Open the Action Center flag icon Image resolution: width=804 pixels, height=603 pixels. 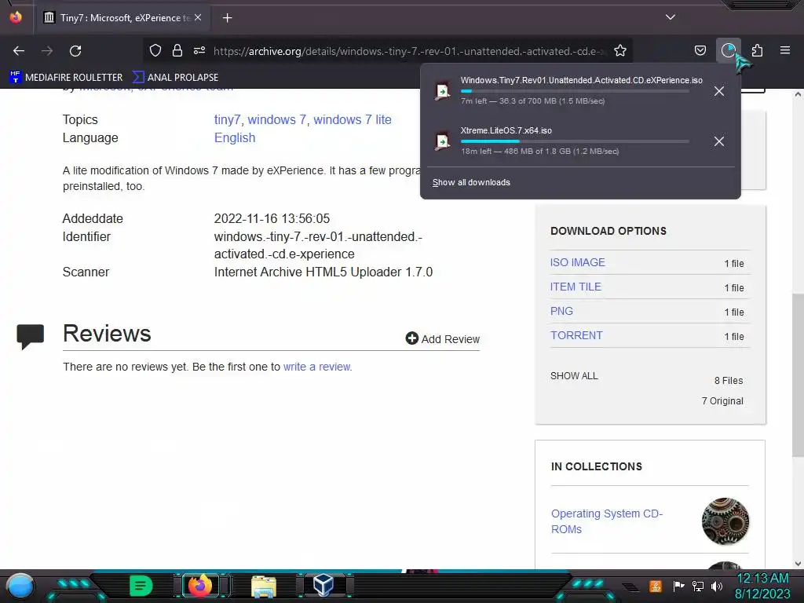point(678,586)
